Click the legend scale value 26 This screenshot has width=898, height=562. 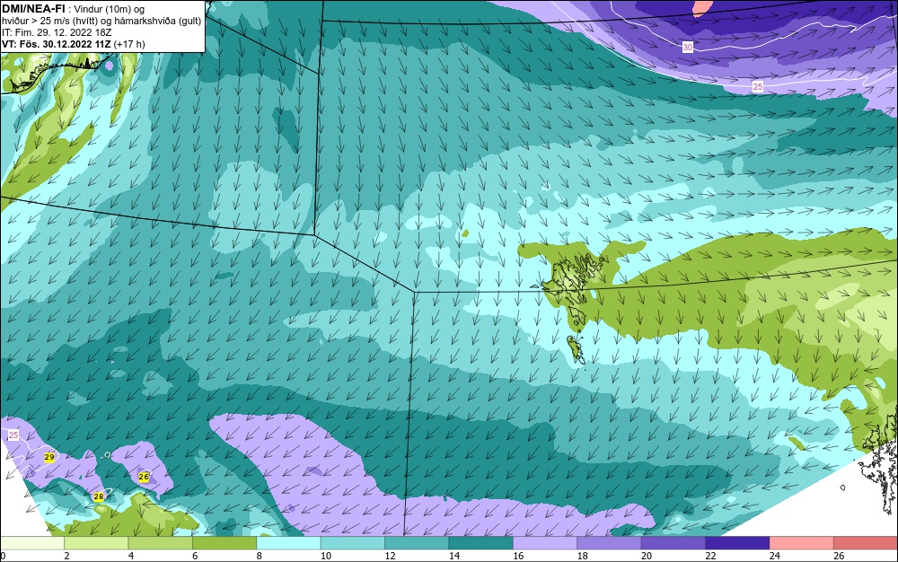(839, 556)
